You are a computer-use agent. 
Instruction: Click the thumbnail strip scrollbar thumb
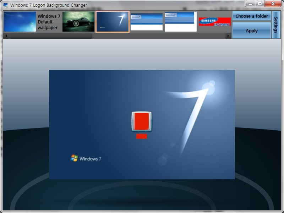tap(51, 36)
